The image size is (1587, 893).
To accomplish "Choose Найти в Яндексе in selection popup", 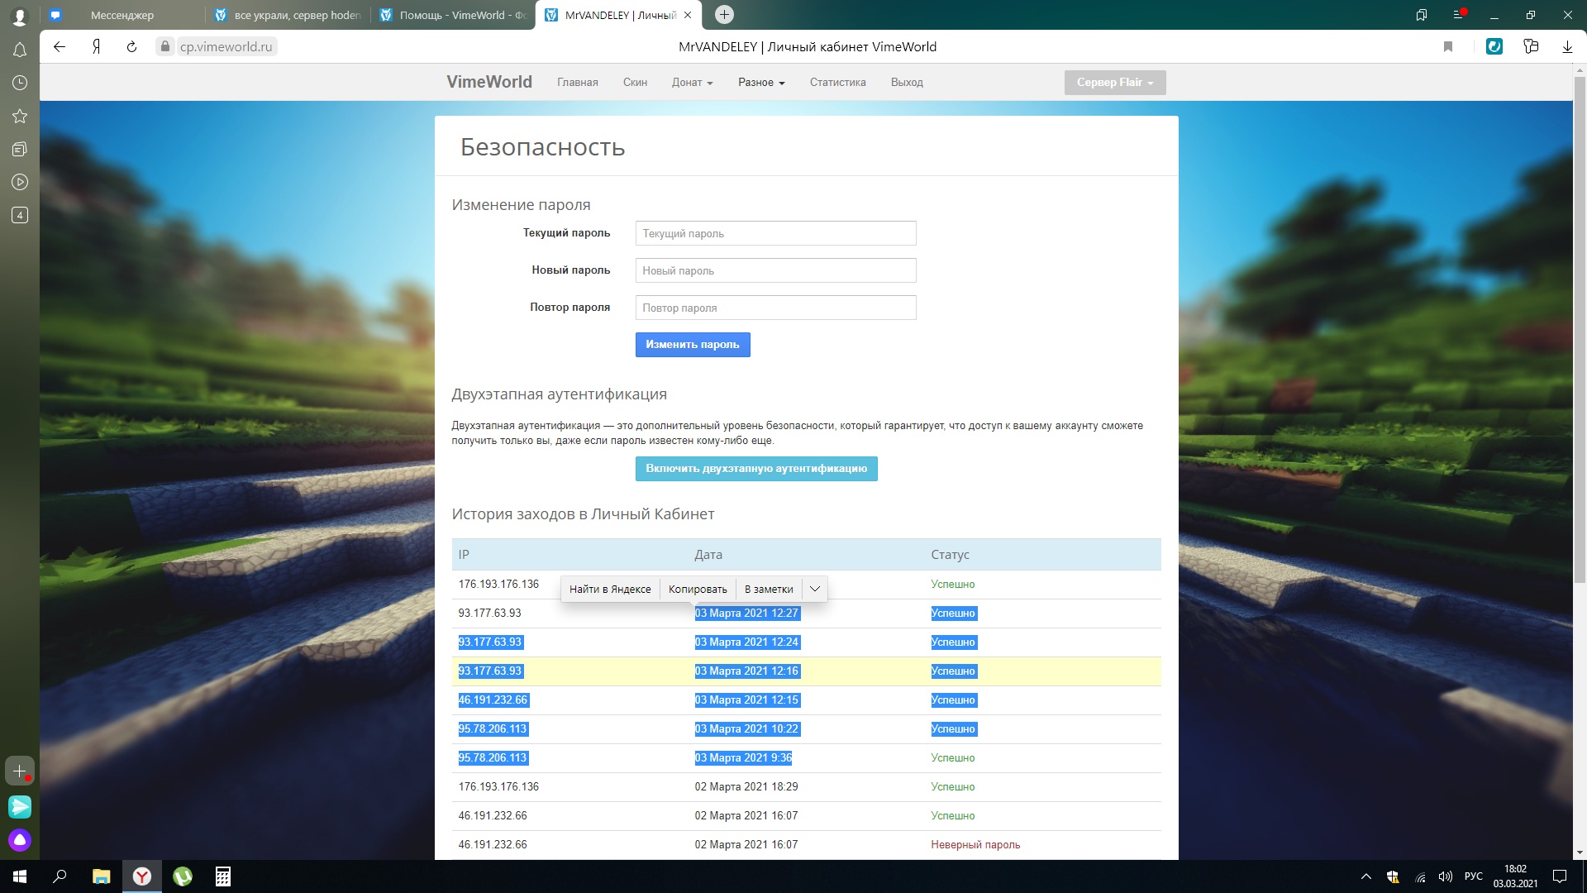I will click(x=610, y=589).
